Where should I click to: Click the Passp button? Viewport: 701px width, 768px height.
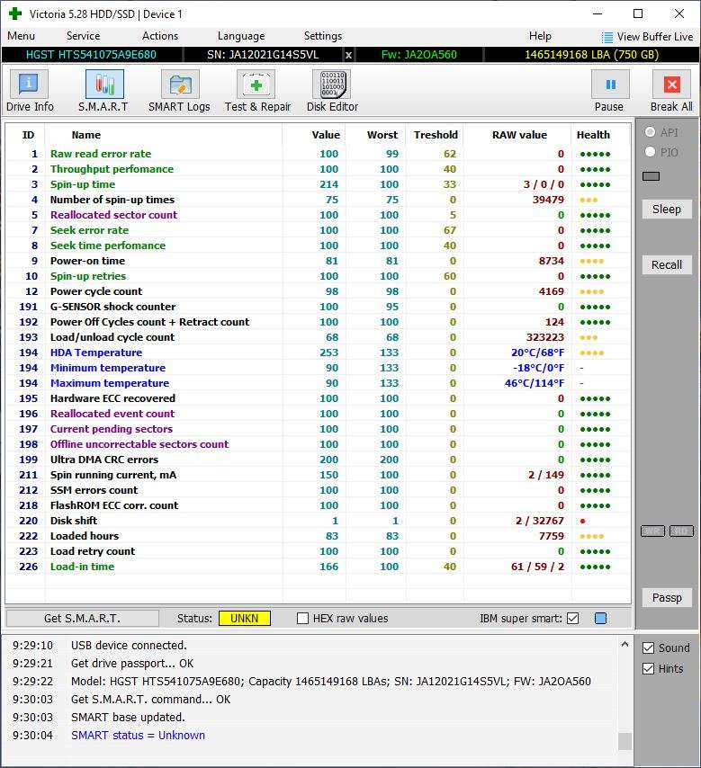point(667,597)
